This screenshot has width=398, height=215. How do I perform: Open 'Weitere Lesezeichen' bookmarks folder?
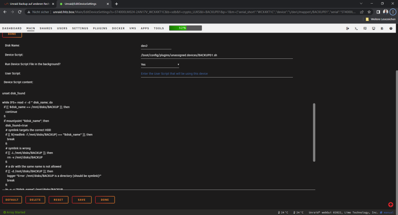pos(380,19)
